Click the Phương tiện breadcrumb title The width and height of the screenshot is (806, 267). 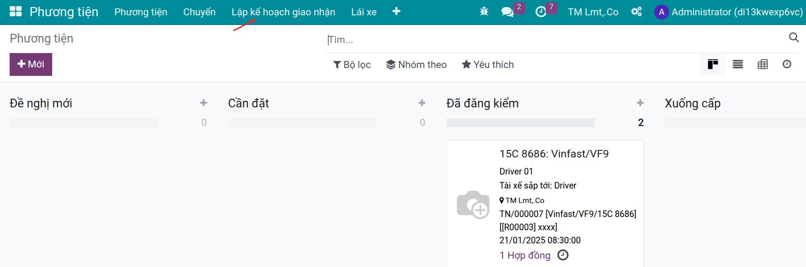pos(42,39)
